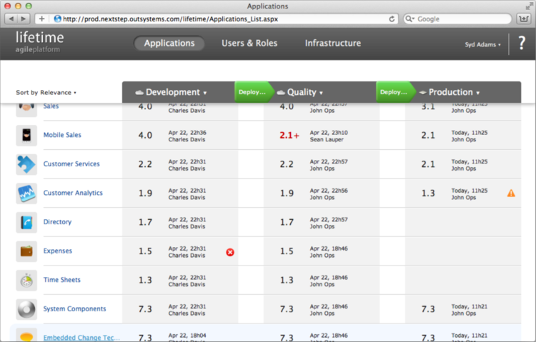Open the Expenses application link
The width and height of the screenshot is (536, 342).
click(x=58, y=251)
